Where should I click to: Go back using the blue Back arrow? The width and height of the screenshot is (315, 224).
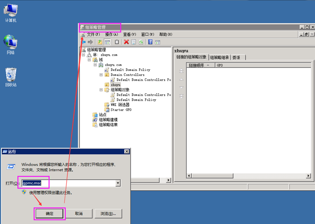pyautogui.click(x=84, y=42)
